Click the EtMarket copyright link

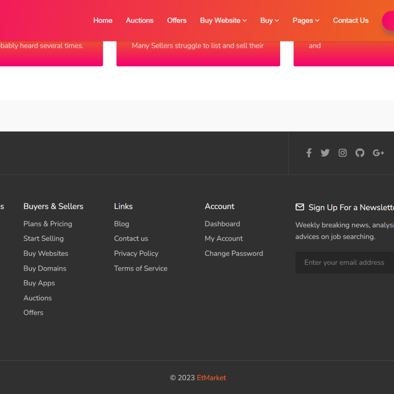coord(212,378)
